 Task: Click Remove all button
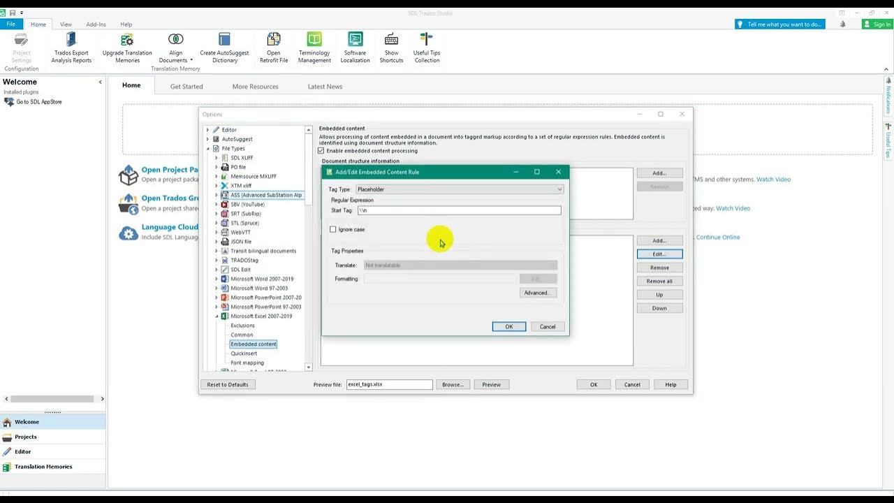point(659,281)
